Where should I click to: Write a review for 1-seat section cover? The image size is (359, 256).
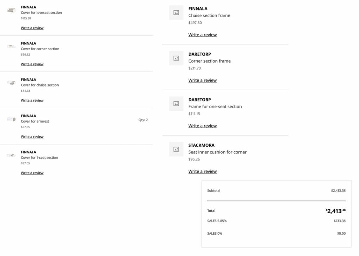32,173
